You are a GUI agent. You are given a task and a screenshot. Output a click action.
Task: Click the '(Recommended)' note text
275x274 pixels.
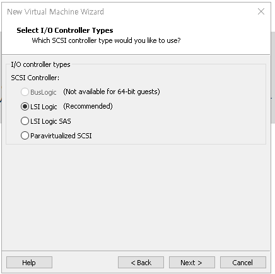tap(88, 106)
